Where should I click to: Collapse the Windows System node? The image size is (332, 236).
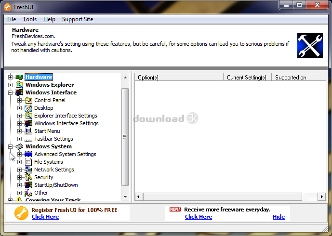click(10, 146)
